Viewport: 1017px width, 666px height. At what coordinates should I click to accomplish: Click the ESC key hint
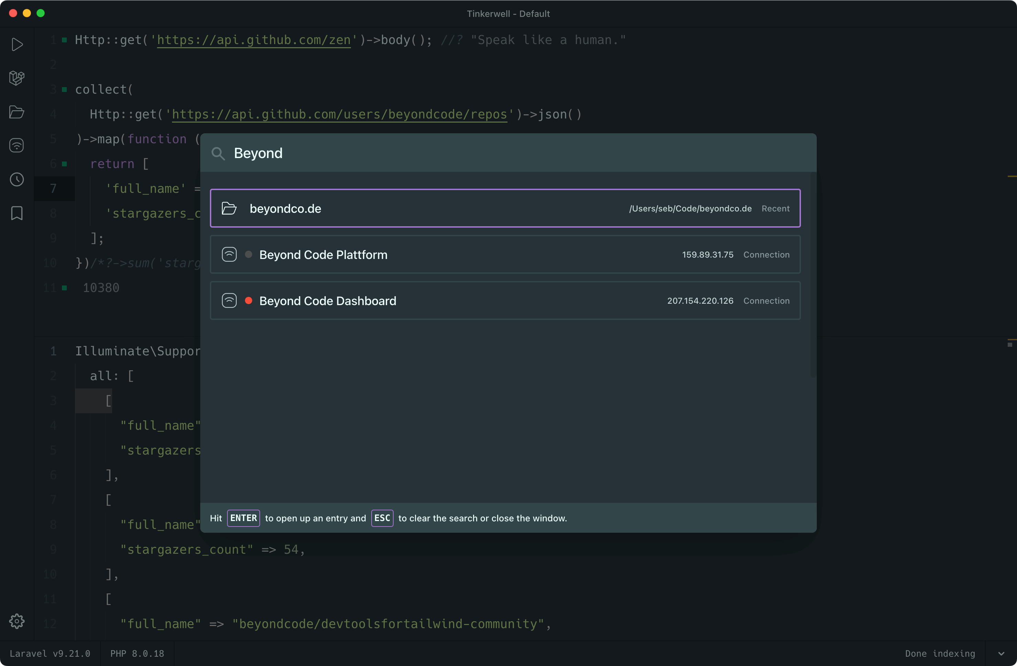[382, 518]
